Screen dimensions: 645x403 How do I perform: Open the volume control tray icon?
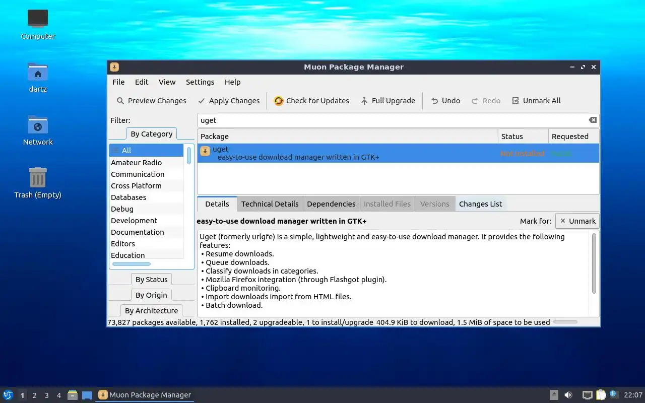click(568, 395)
